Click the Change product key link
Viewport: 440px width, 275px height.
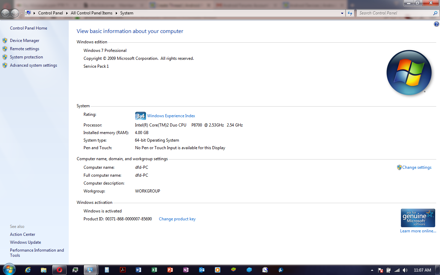[177, 219]
